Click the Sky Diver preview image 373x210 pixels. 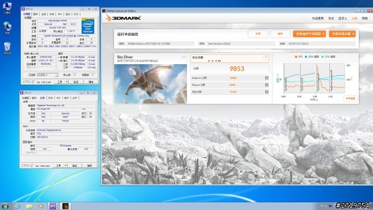point(150,84)
